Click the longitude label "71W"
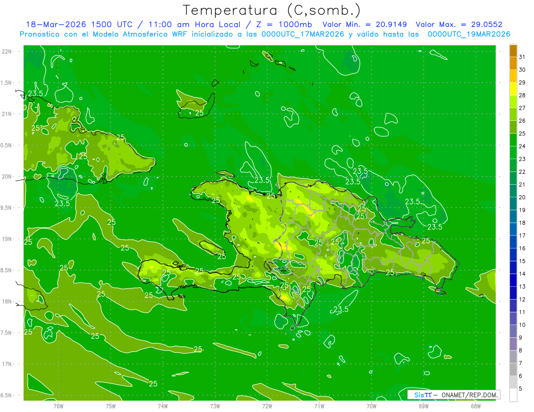The height and width of the screenshot is (412, 534). [x=319, y=405]
